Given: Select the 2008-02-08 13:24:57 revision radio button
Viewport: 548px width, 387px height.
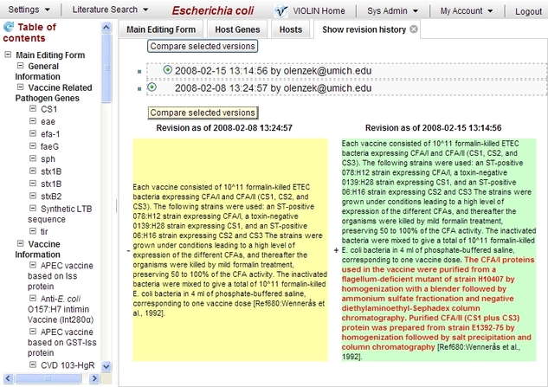Looking at the screenshot, I should click(x=152, y=87).
